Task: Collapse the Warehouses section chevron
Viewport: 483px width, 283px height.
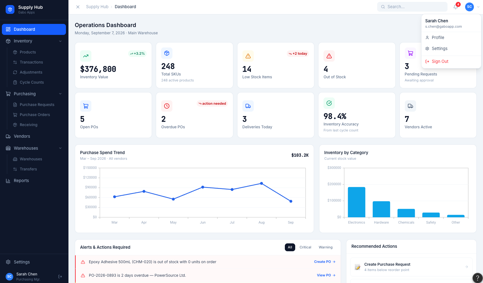Action: [60, 148]
